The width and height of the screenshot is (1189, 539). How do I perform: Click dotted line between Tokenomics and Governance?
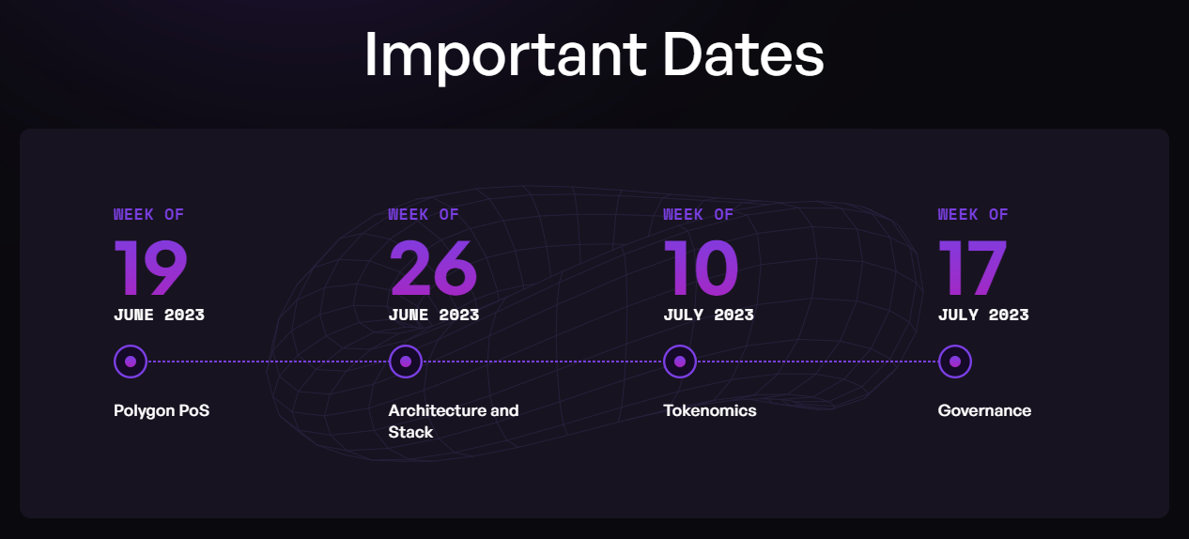(817, 361)
